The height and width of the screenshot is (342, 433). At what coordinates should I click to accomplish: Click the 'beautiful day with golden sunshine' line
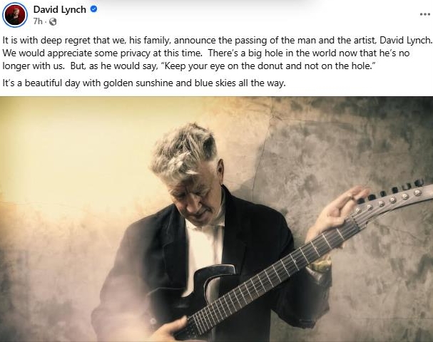pos(144,83)
